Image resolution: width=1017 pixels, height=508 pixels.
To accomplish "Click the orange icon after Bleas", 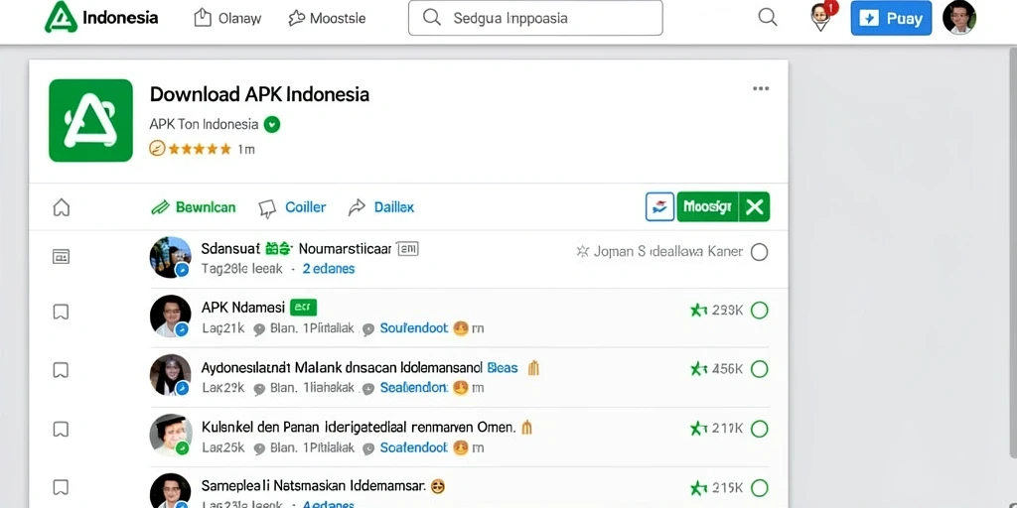I will (533, 369).
